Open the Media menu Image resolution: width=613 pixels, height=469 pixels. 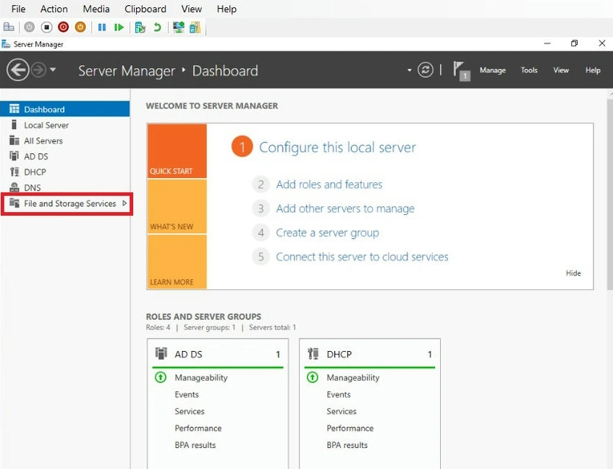[96, 9]
